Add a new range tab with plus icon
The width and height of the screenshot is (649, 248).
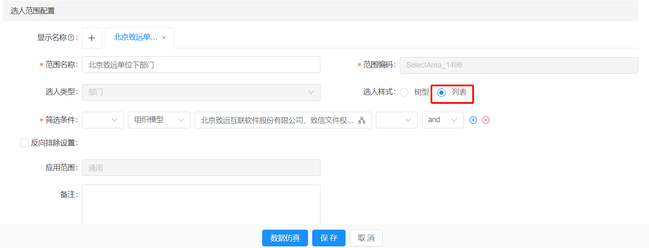coord(92,38)
